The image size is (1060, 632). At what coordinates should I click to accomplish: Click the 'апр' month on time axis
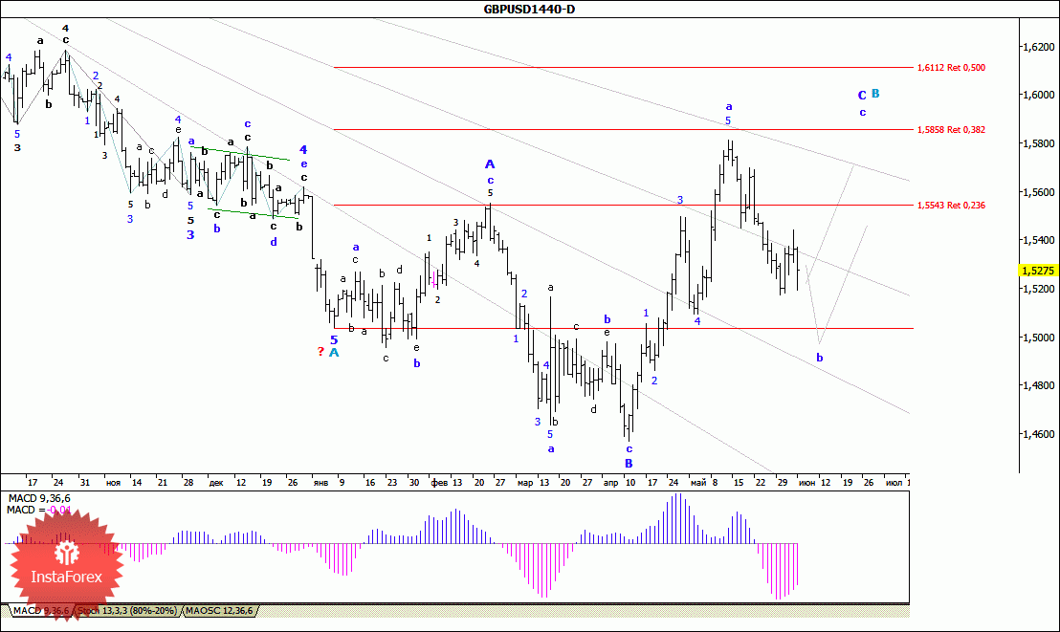coord(610,483)
